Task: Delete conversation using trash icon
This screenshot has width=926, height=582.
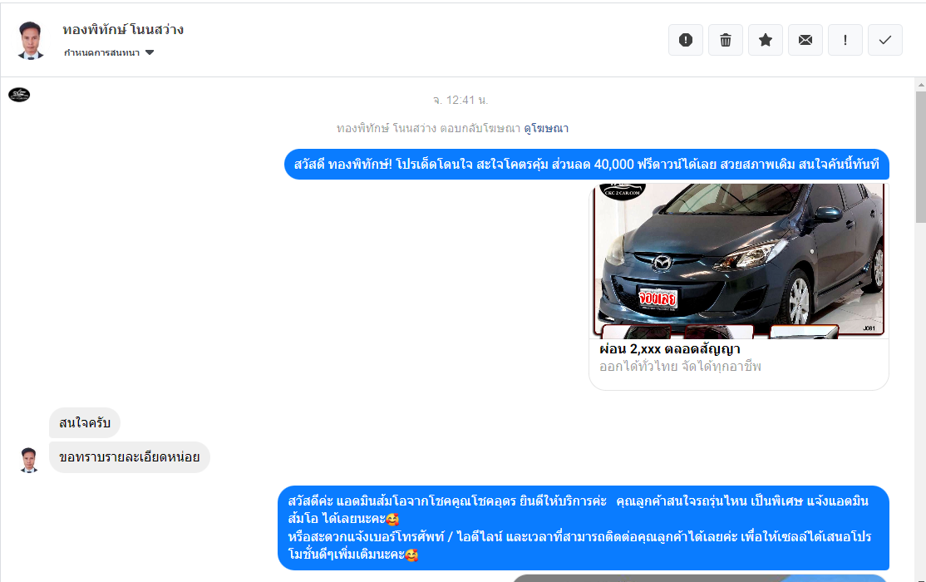Action: click(x=726, y=40)
